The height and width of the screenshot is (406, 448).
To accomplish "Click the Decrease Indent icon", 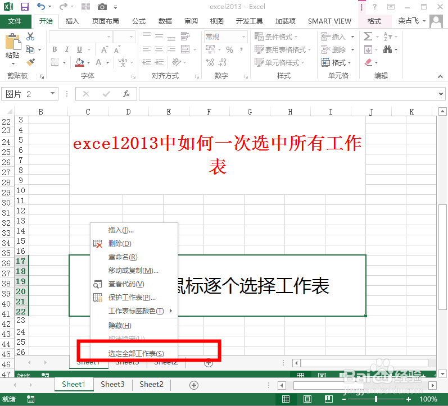I will point(147,62).
